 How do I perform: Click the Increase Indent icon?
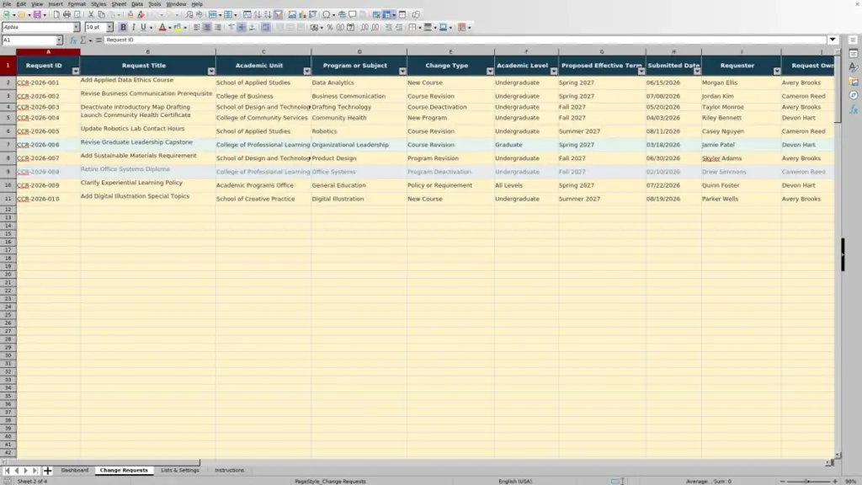[x=388, y=27]
